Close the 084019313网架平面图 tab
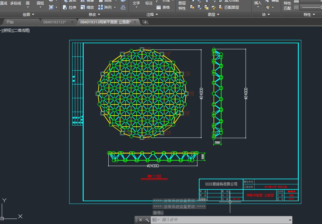The height and width of the screenshot is (224, 322). pos(135,22)
